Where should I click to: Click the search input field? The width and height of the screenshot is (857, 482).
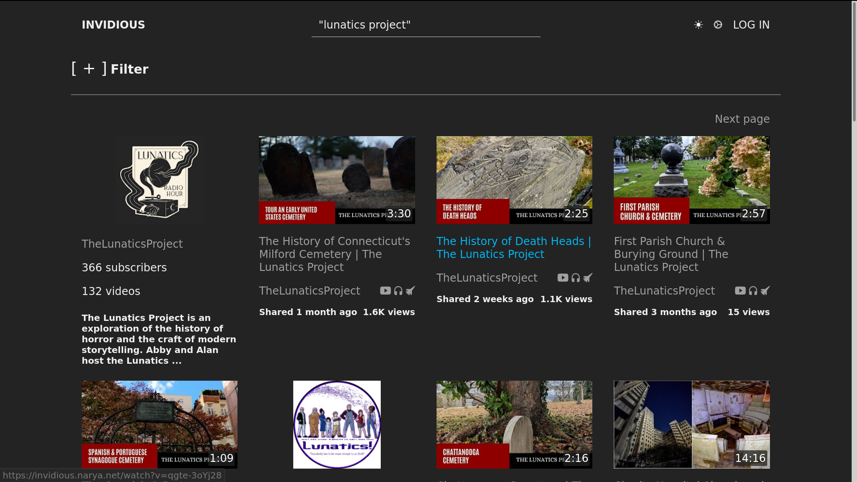coord(425,25)
